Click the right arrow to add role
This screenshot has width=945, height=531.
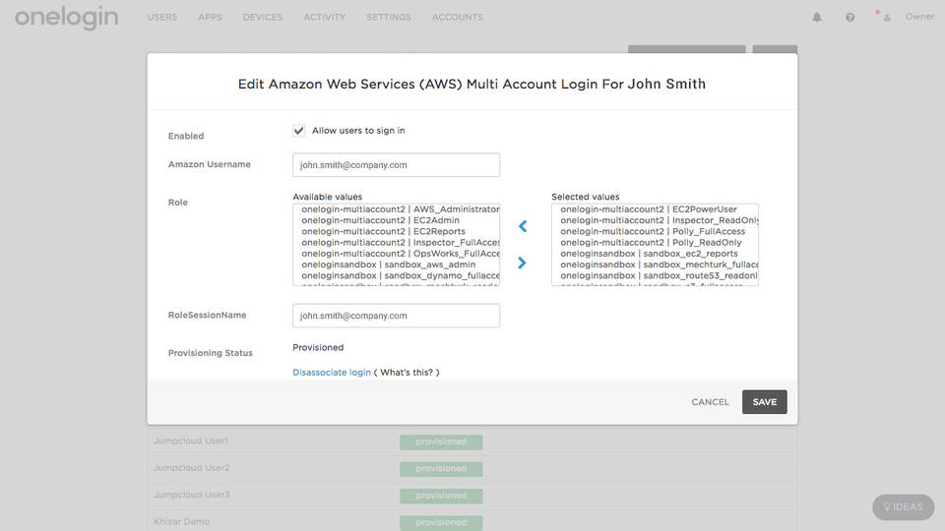tap(523, 263)
